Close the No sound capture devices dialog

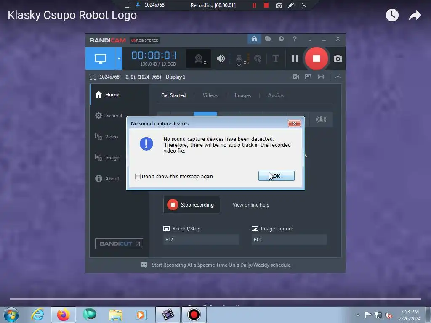coord(294,123)
